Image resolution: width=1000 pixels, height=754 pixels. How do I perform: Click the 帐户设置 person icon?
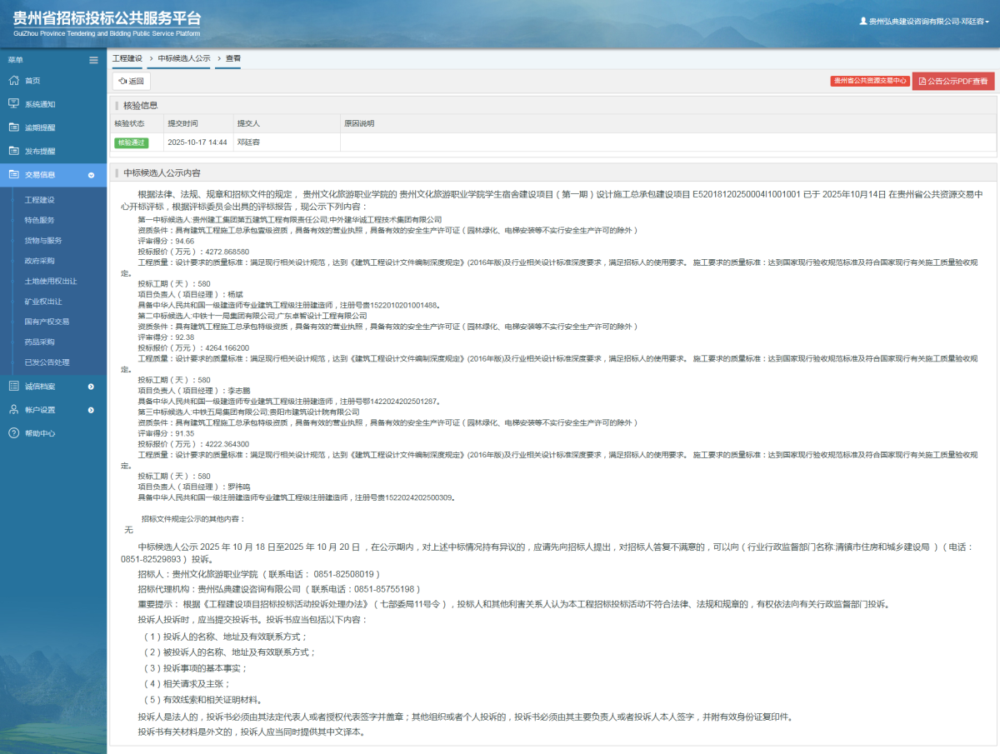13,410
